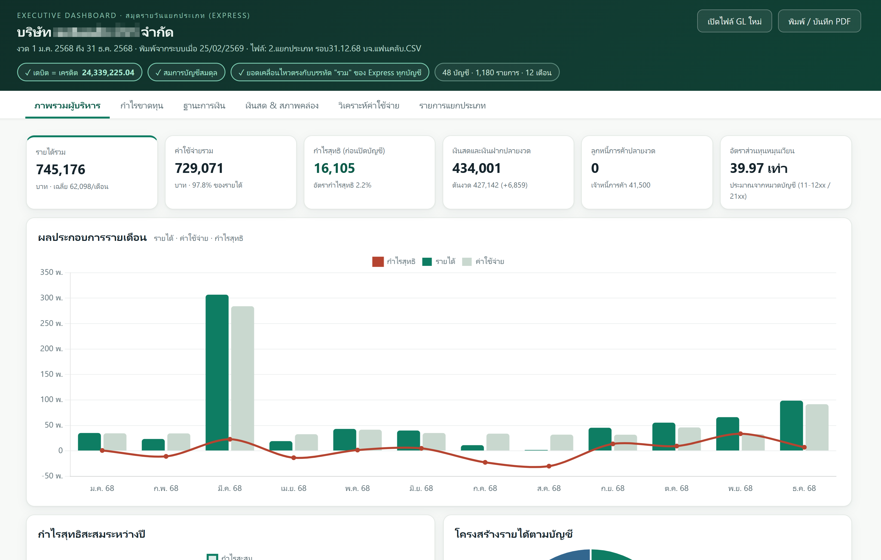This screenshot has width=881, height=560.
Task: Go to the รายการแยกประเภท tab
Action: coord(452,105)
